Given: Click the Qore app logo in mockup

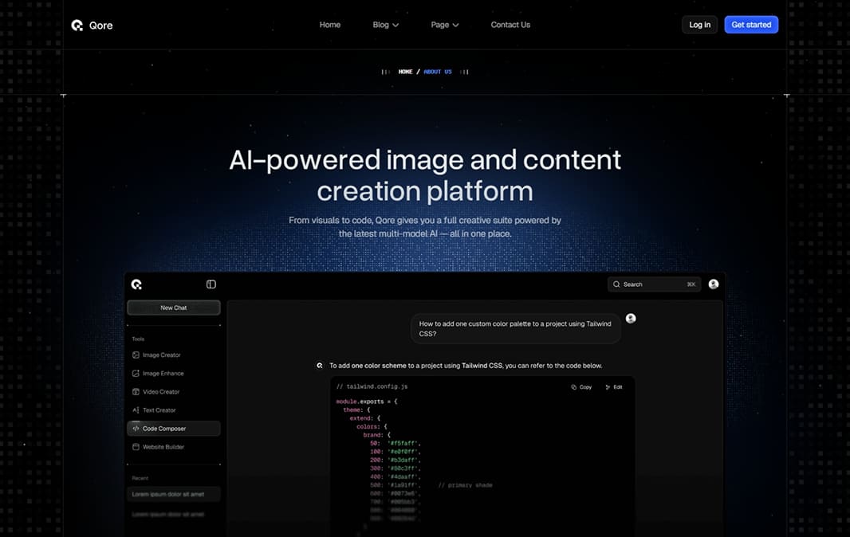Looking at the screenshot, I should coord(136,284).
